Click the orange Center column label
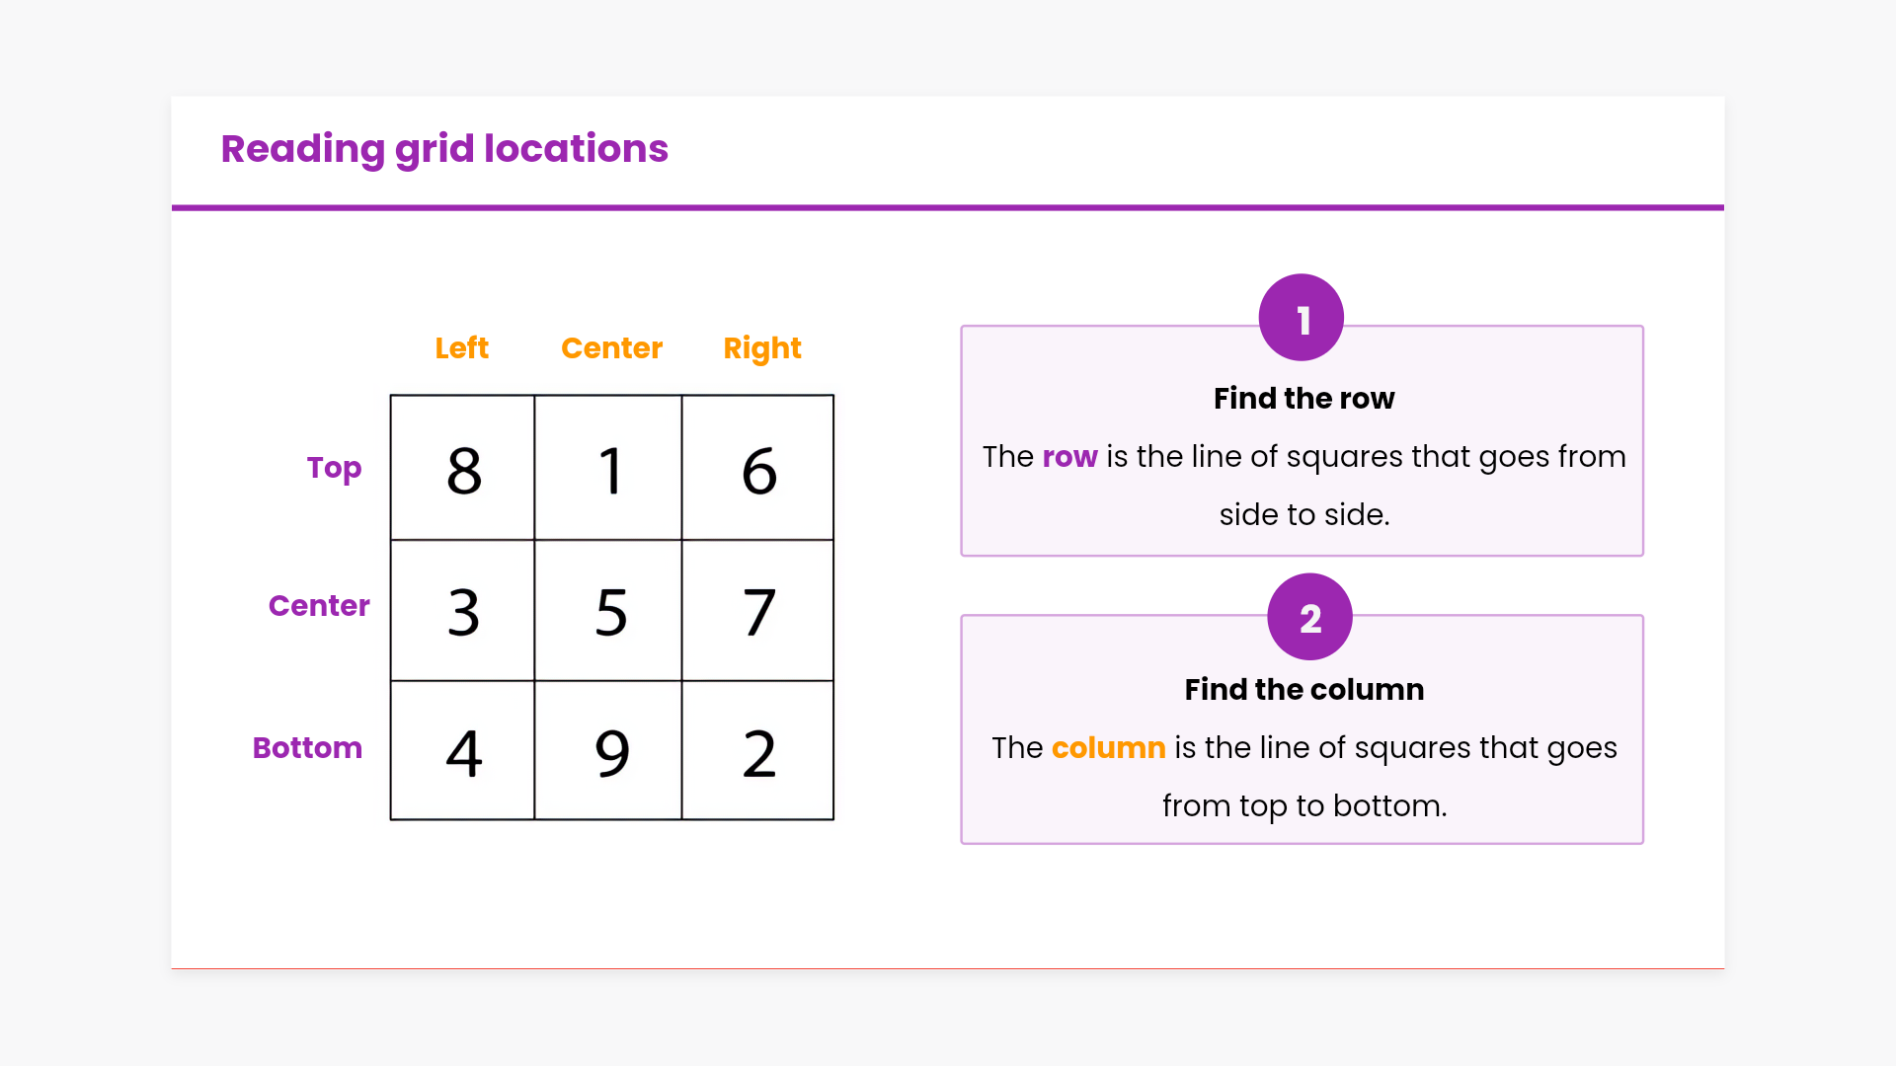Viewport: 1896px width, 1066px height. [611, 348]
